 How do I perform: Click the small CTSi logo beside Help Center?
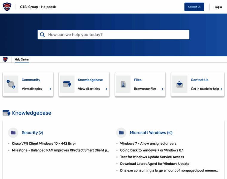pos(5,59)
